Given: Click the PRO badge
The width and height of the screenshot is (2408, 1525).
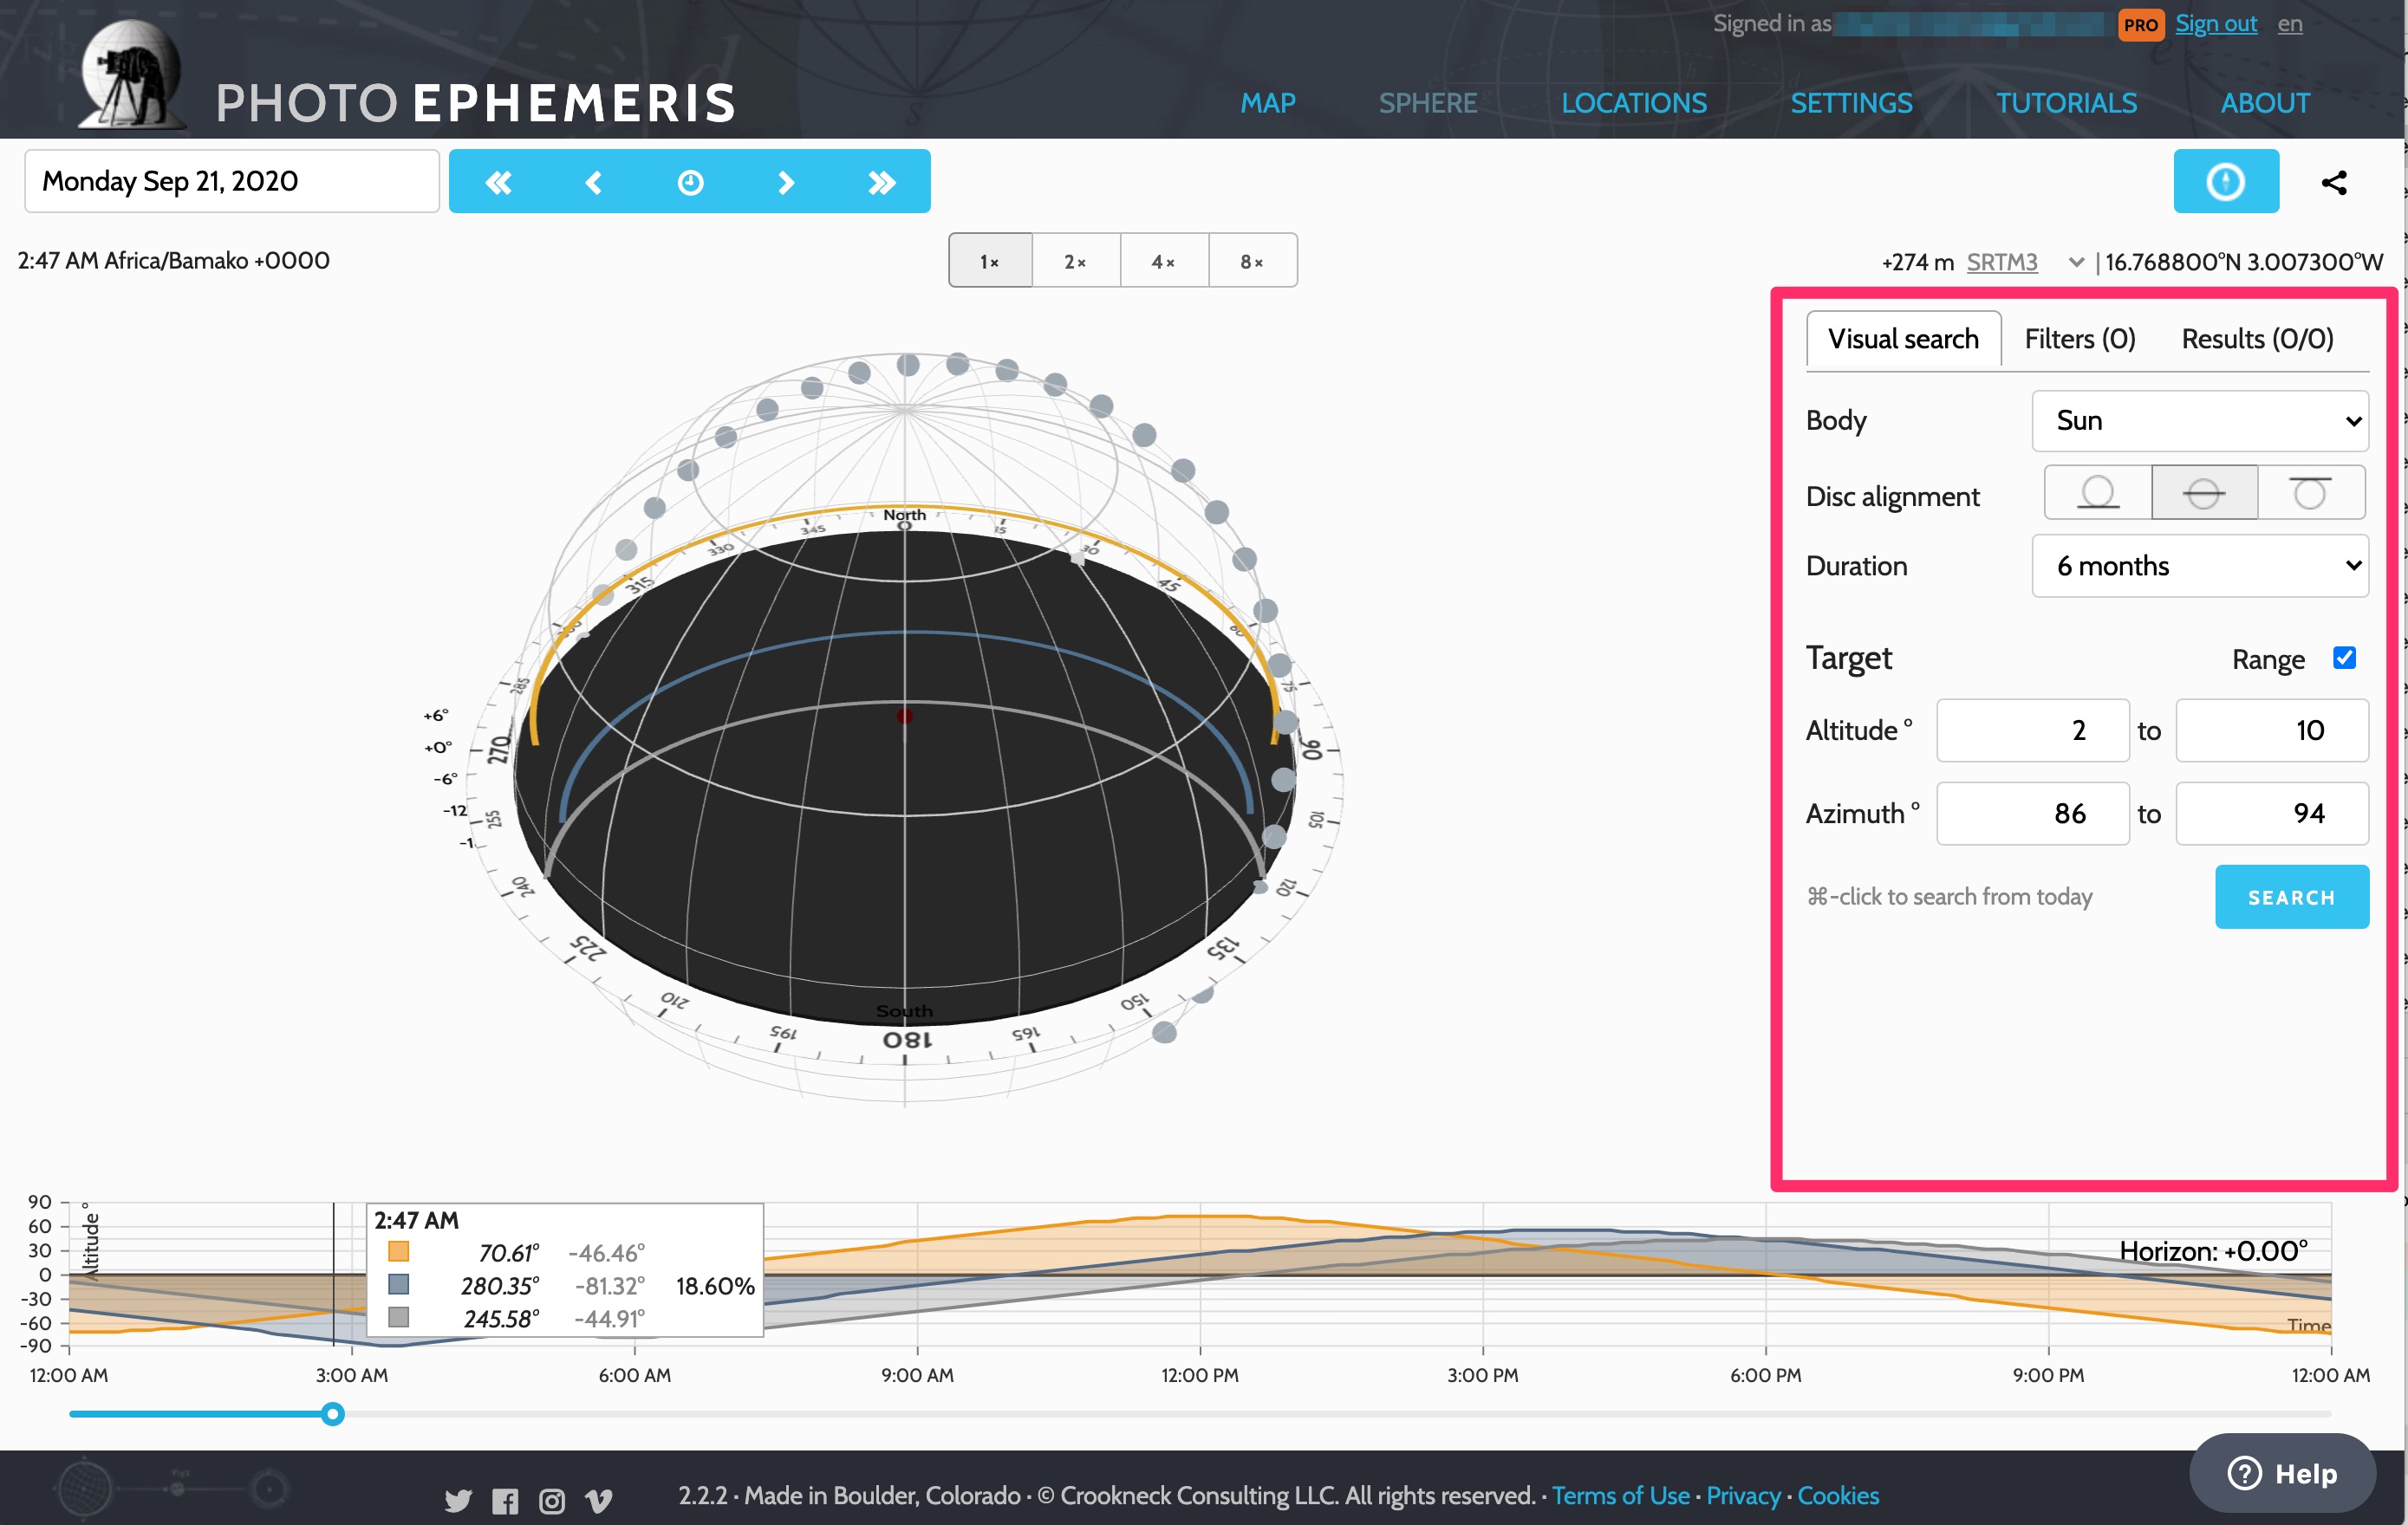Looking at the screenshot, I should (2140, 24).
